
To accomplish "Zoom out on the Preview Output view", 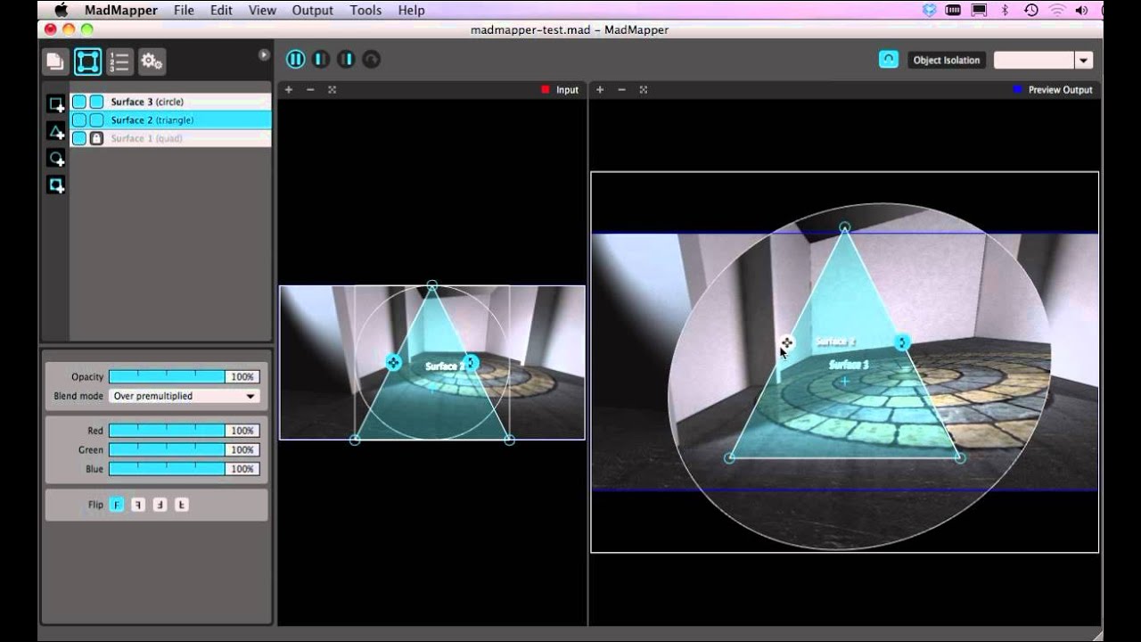I will point(621,89).
